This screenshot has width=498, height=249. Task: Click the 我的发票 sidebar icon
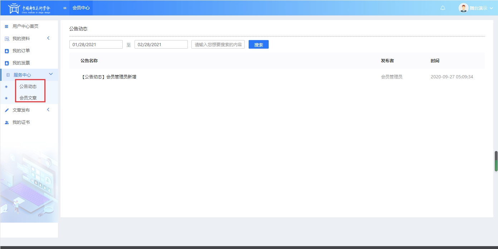tap(6, 63)
